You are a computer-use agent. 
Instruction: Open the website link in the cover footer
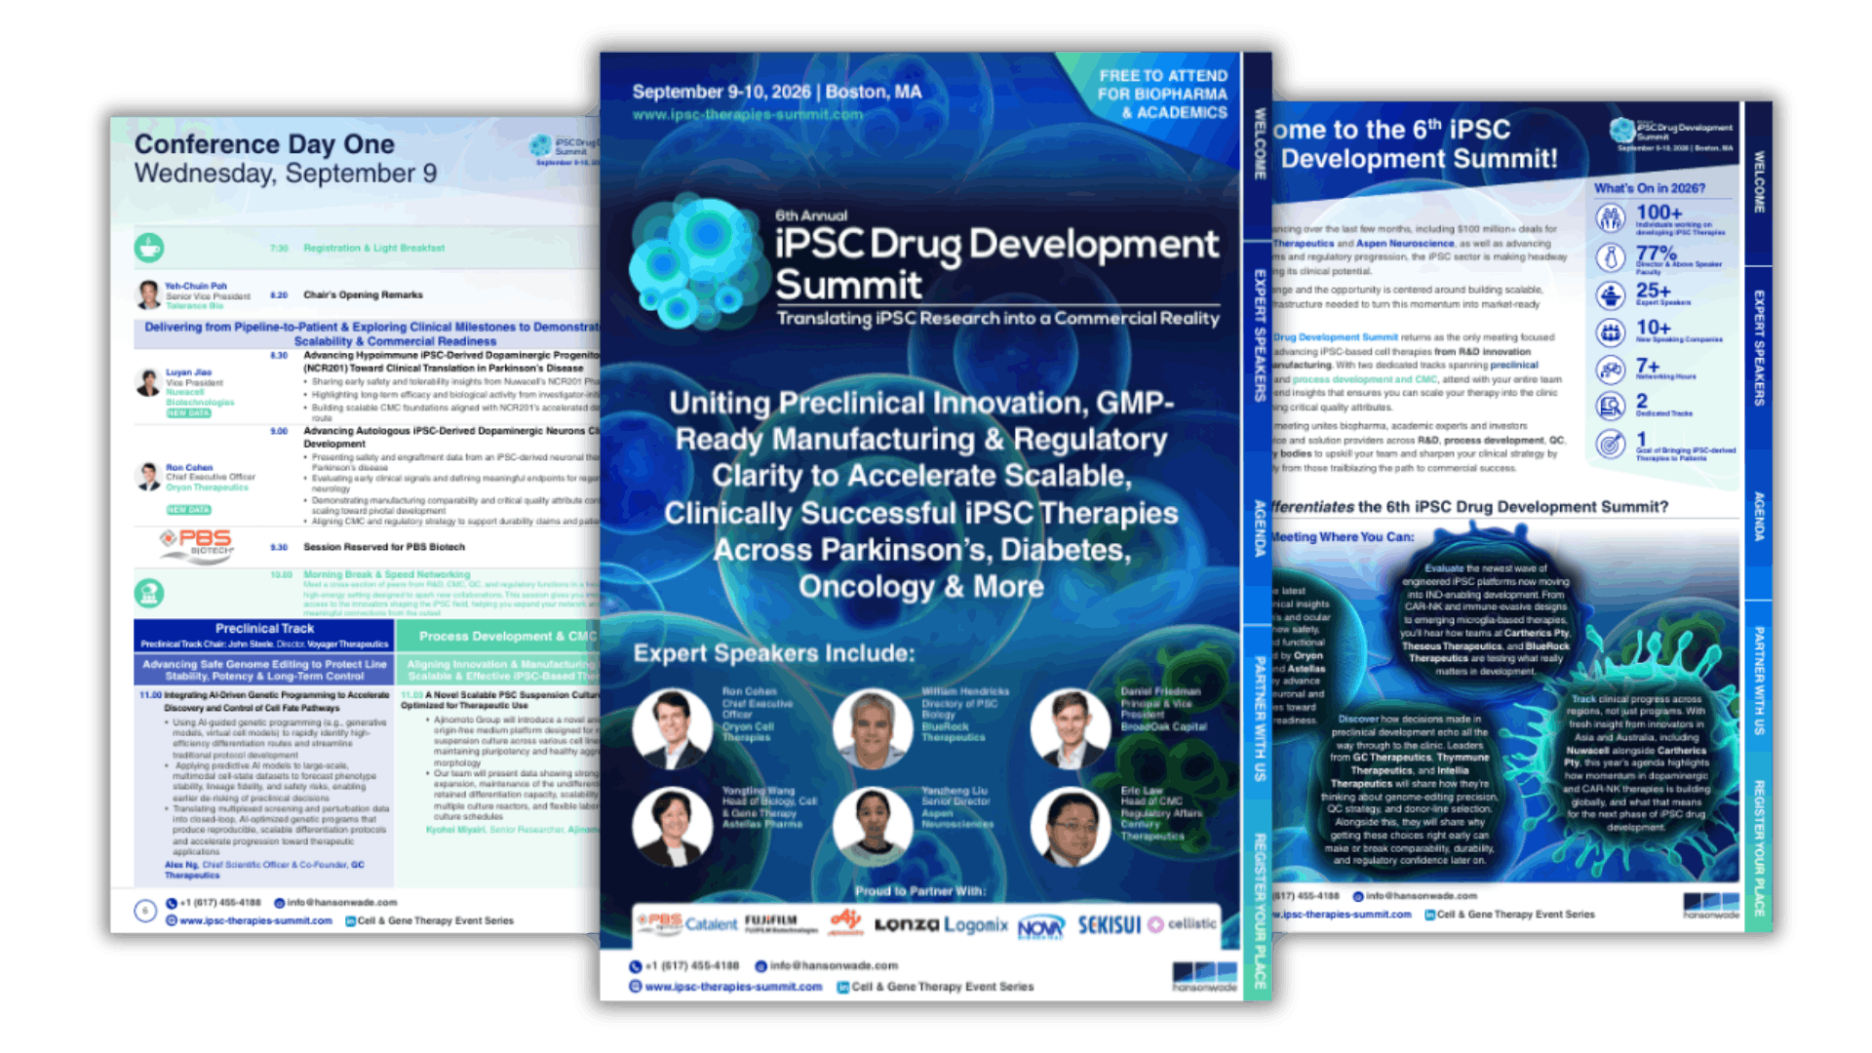[x=733, y=987]
